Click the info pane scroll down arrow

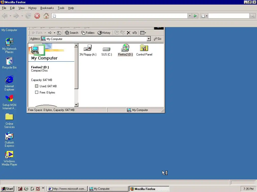(x=76, y=105)
